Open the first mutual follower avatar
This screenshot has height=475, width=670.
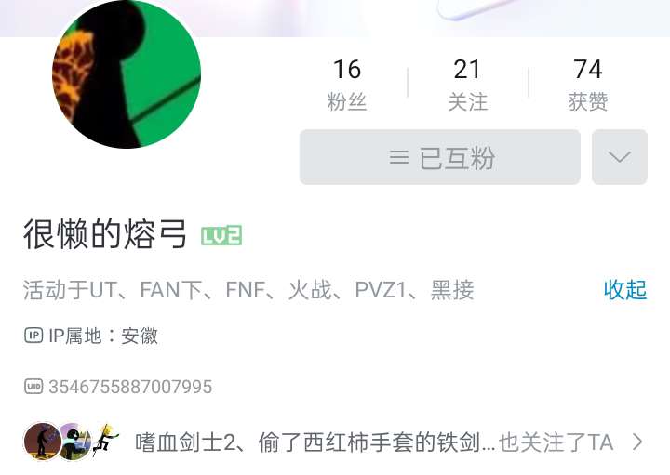43,442
